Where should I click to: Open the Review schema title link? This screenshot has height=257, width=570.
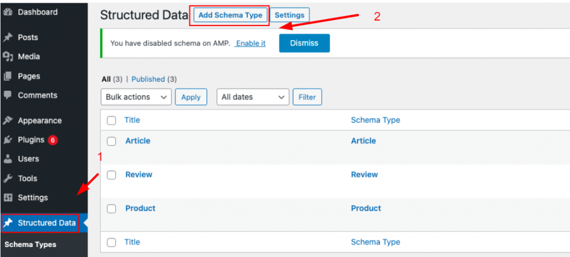click(x=139, y=175)
